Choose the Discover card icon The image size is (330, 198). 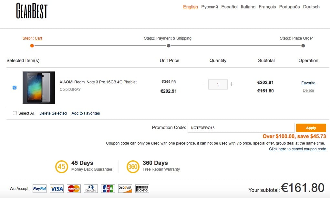point(125,189)
